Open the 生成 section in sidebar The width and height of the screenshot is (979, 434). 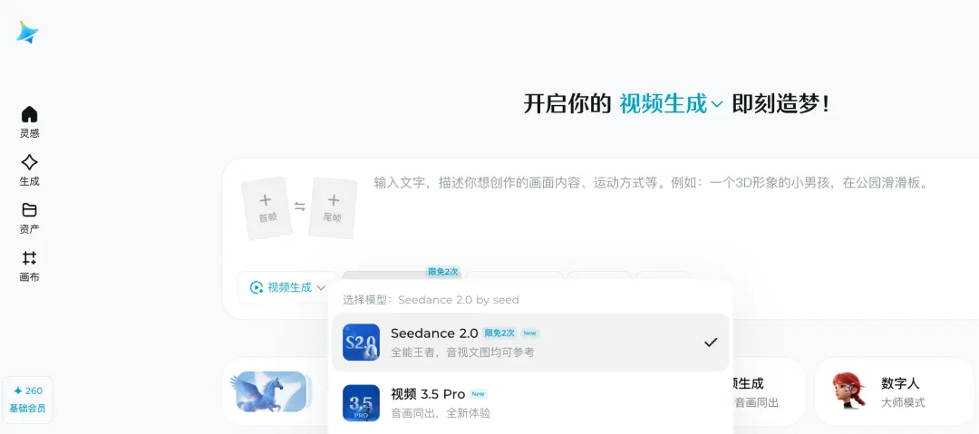pos(29,170)
